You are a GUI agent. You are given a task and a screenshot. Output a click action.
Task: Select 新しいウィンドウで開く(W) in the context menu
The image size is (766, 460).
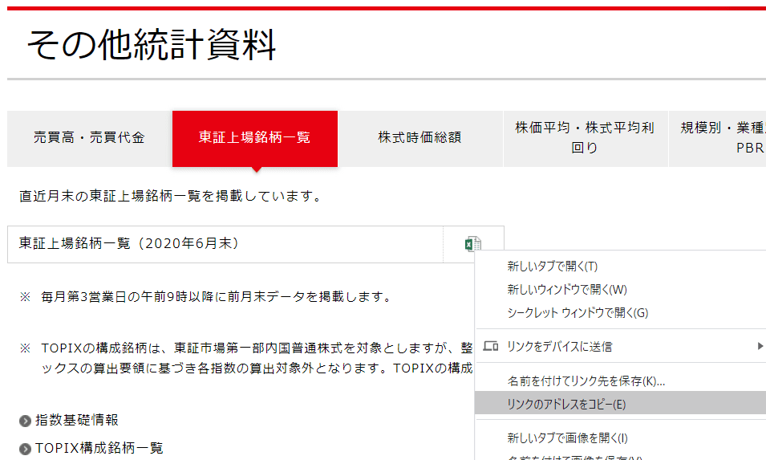[566, 290]
